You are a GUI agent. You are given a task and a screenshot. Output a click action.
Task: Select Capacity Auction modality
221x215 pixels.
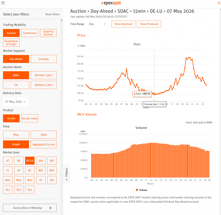48,33
